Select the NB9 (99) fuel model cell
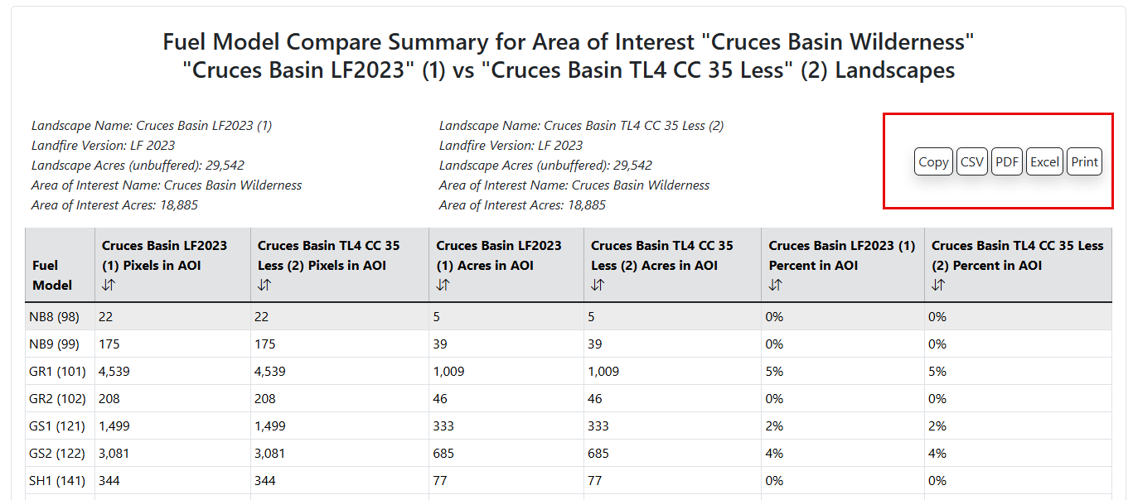 [x=60, y=344]
